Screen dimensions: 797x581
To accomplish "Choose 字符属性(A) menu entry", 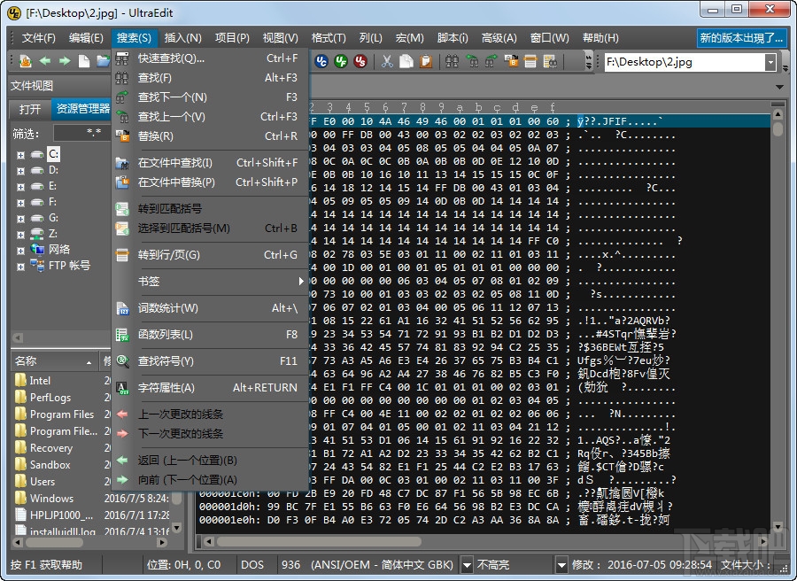I will (211, 387).
